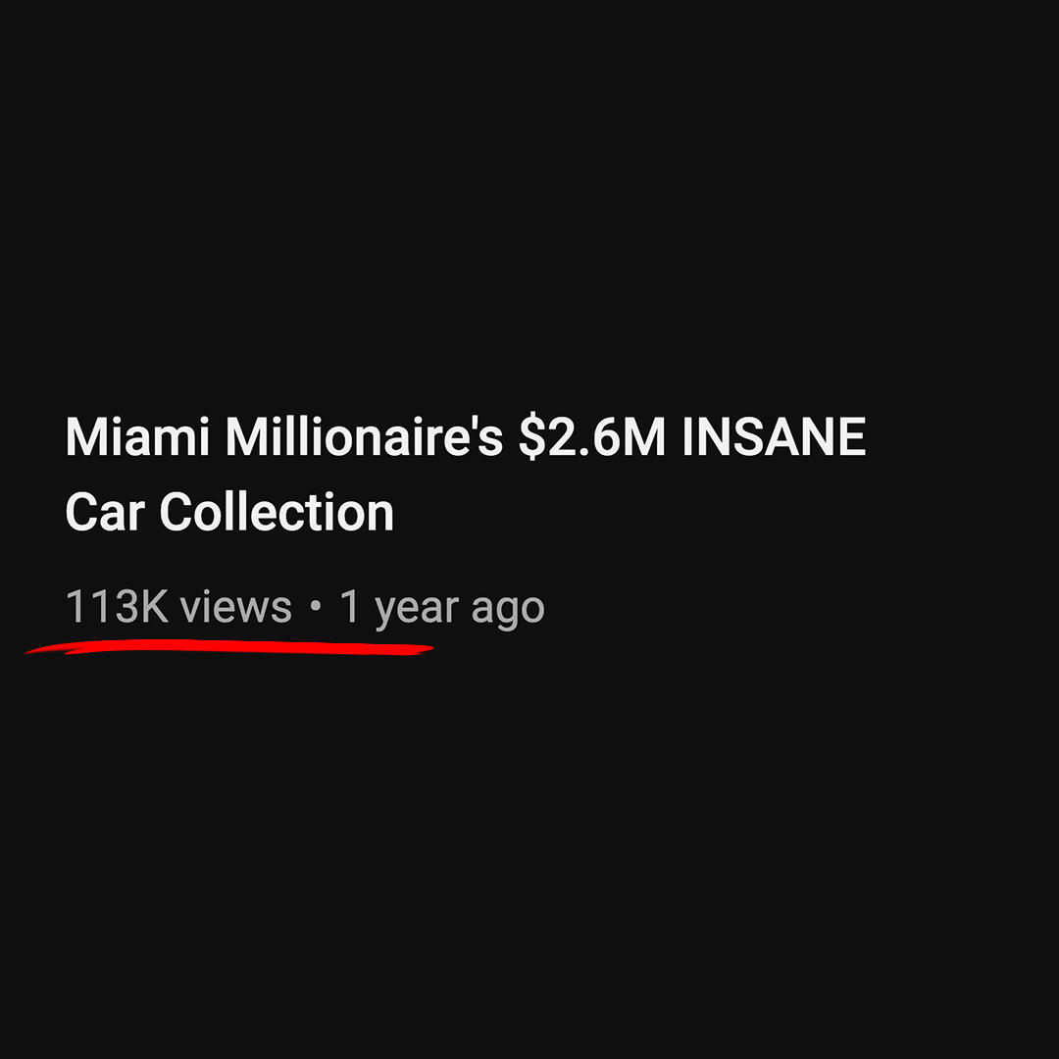
Task: Click the "1 year ago" upload date
Action: (x=441, y=609)
